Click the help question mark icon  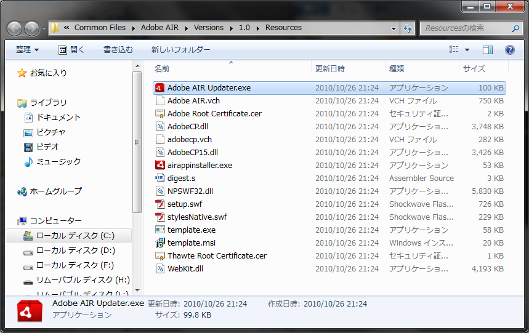tap(509, 50)
